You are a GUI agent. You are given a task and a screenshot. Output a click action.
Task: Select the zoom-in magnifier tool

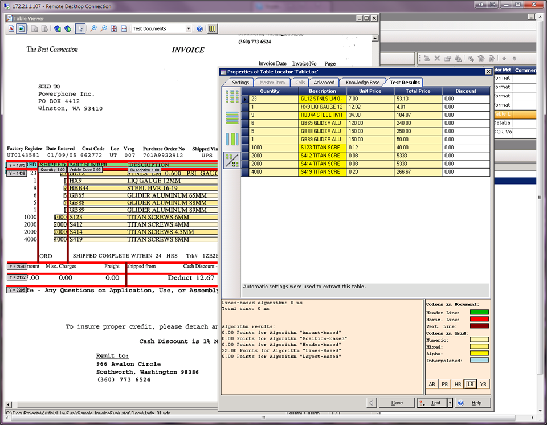94,28
